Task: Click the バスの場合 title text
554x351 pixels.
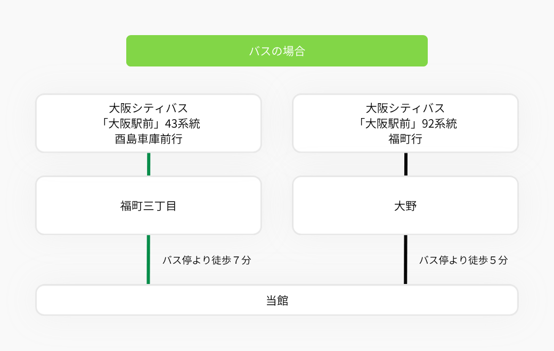Action: 277,51
